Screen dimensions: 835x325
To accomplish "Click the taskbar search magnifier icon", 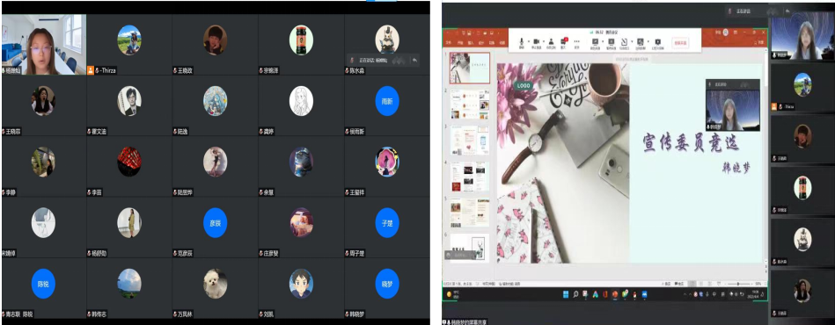I will (575, 294).
